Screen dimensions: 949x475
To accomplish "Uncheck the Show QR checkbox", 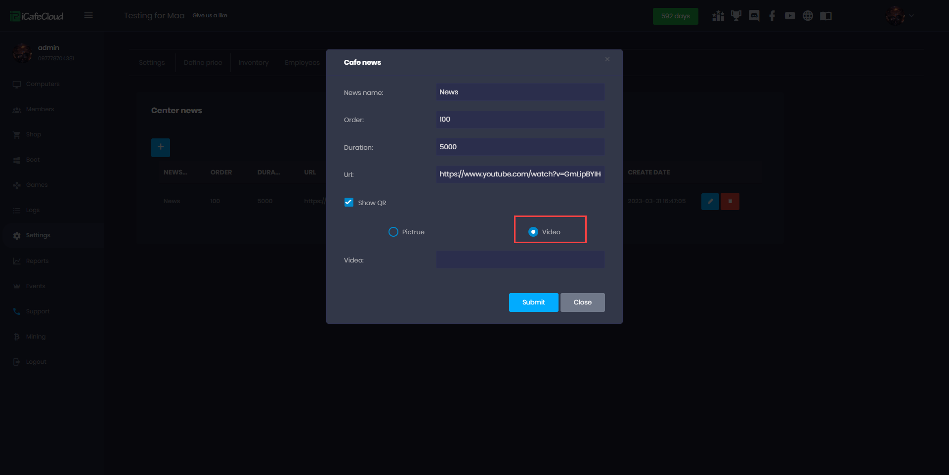I will point(349,202).
